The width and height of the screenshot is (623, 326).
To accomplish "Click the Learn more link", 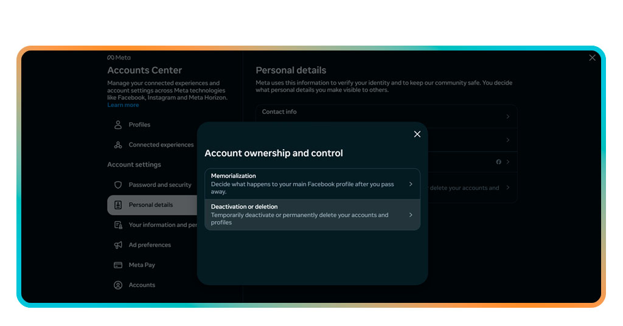I will tap(123, 105).
